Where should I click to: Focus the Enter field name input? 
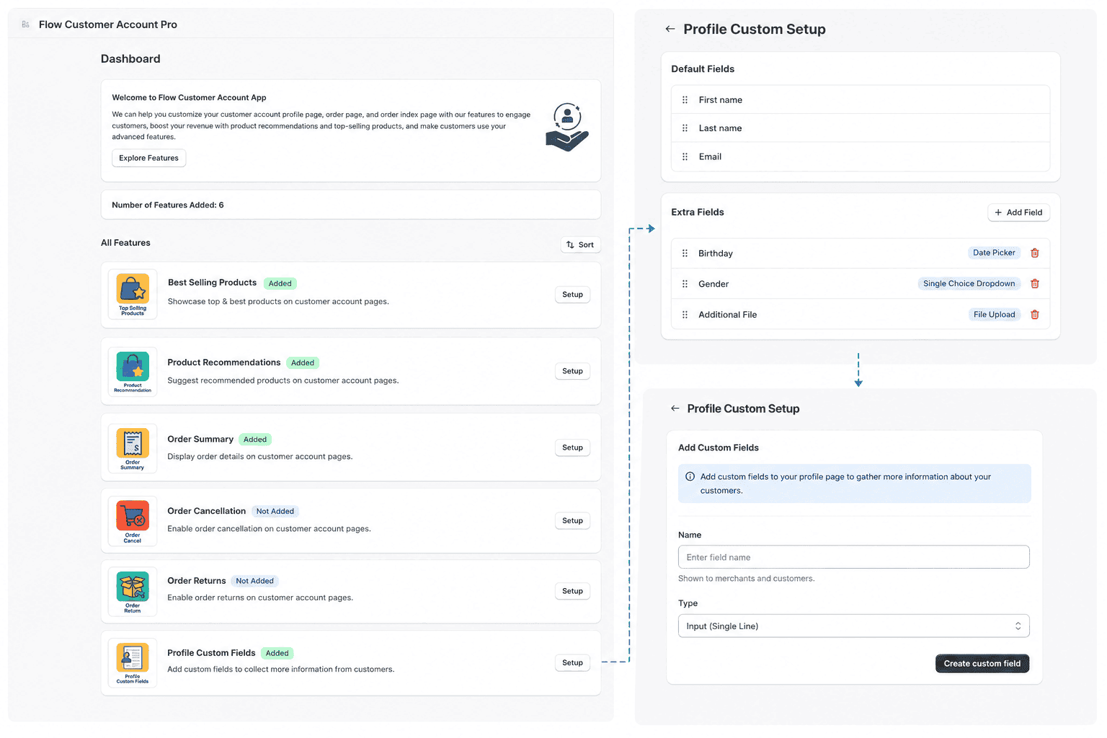[853, 557]
